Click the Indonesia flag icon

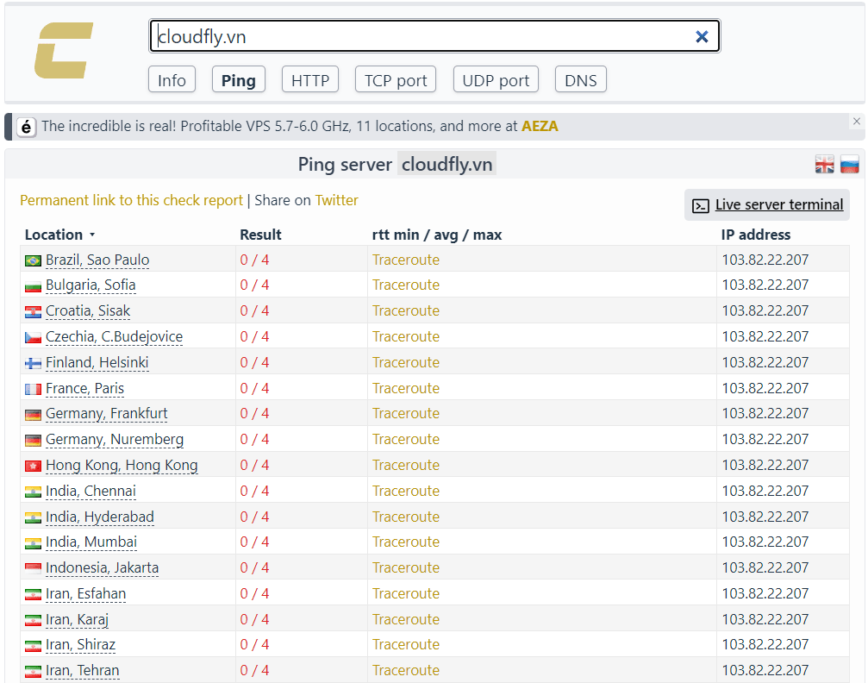(34, 568)
